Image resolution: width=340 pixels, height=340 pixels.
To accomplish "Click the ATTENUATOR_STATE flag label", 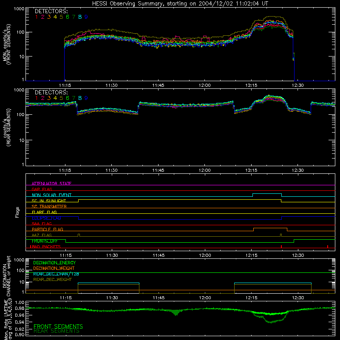I will click(51, 184).
